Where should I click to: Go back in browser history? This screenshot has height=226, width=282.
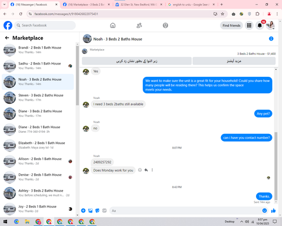(5, 14)
